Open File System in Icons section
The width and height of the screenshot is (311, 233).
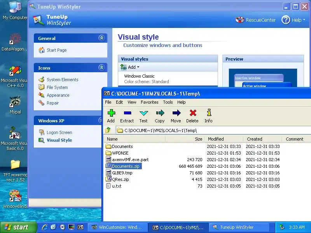(53, 87)
